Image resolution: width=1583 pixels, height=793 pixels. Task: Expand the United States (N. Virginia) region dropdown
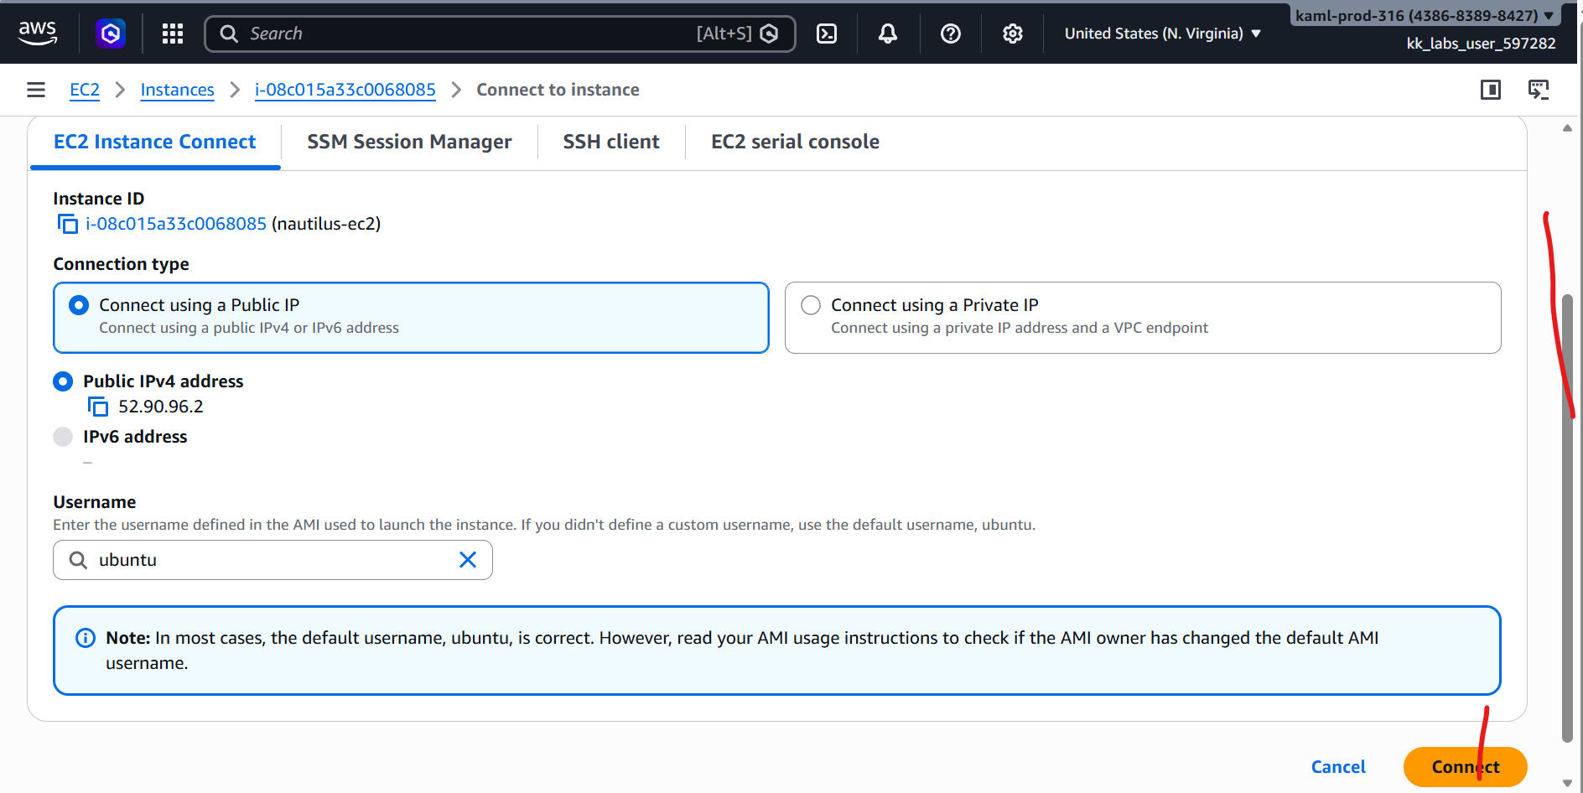point(1163,34)
